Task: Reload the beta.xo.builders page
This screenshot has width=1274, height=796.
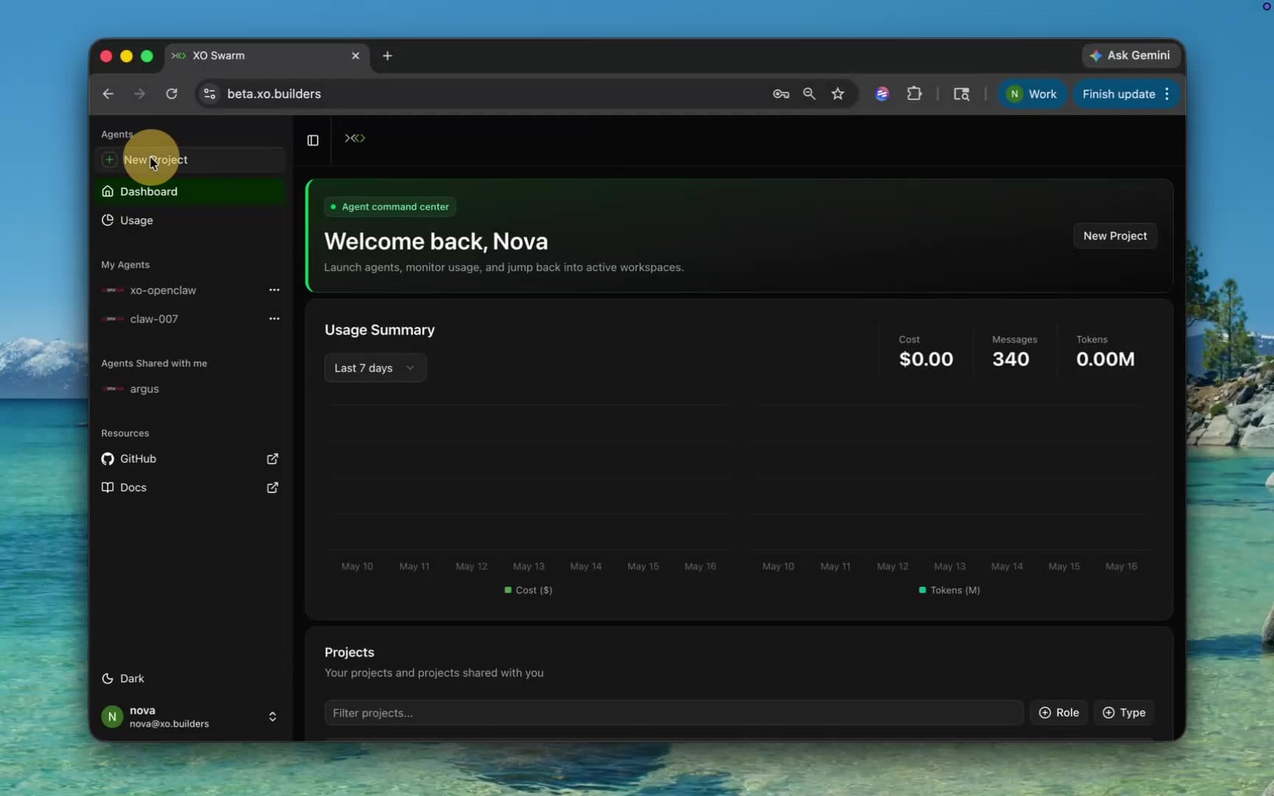Action: point(172,94)
